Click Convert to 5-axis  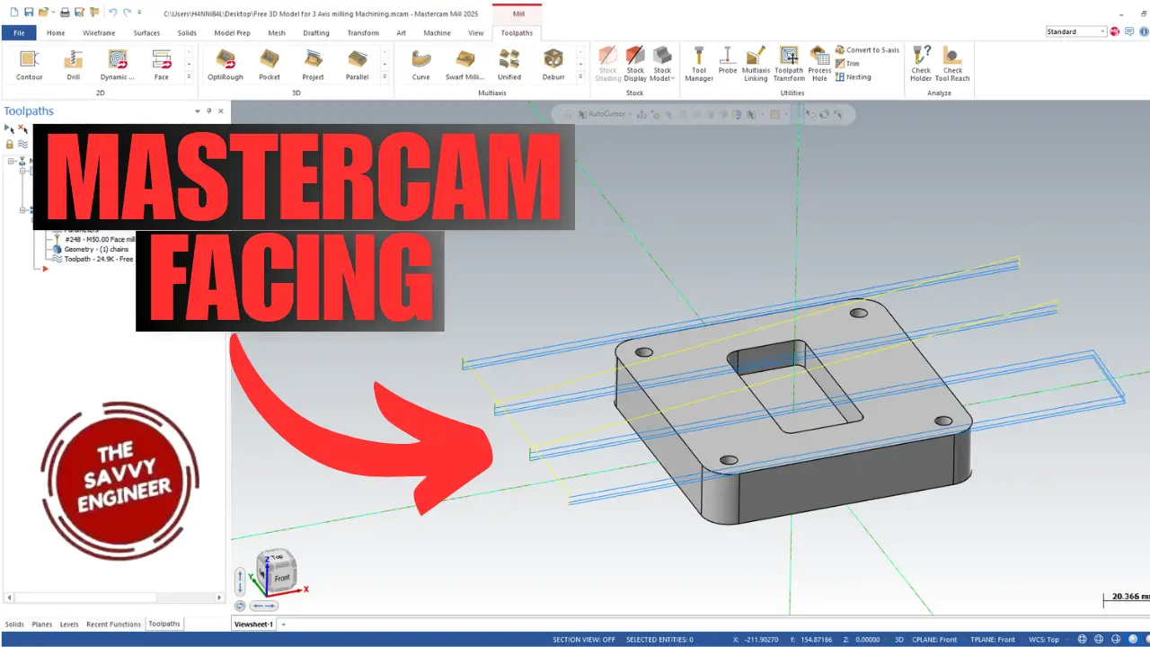(867, 50)
